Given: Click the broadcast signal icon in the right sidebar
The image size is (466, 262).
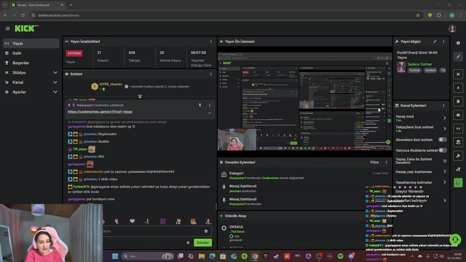Looking at the screenshot, I should click(458, 128).
